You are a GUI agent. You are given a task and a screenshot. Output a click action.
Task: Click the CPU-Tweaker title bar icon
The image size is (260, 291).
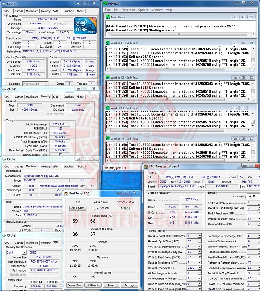coord(146,166)
